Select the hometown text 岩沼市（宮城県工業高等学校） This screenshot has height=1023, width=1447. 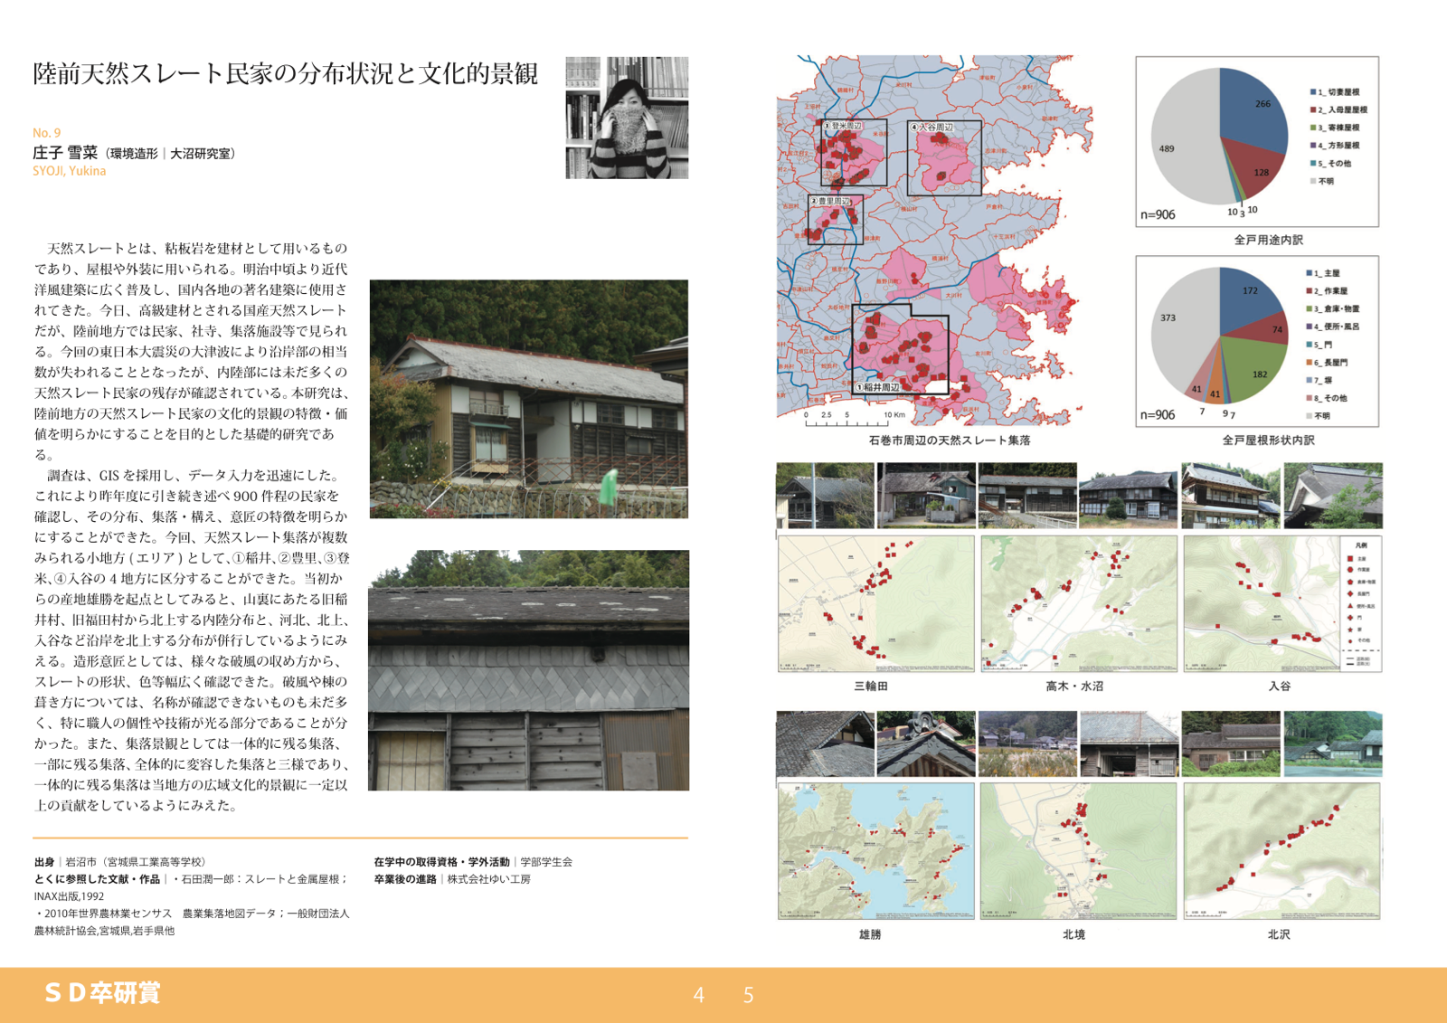click(x=136, y=862)
